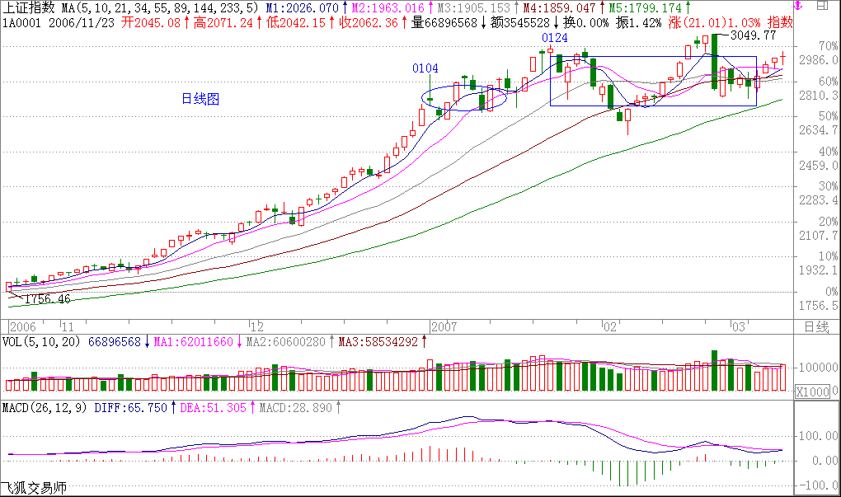Image resolution: width=841 pixels, height=497 pixels.
Task: Click the 1756.46 low price marker
Action: (46, 298)
